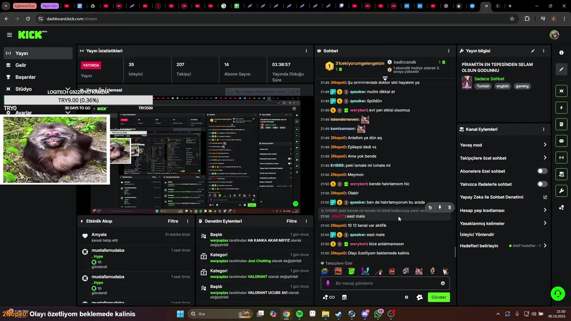Viewport: 571px width, 321px height.
Task: Open Denetim Eylemleri panel options menu
Action: pos(306,221)
